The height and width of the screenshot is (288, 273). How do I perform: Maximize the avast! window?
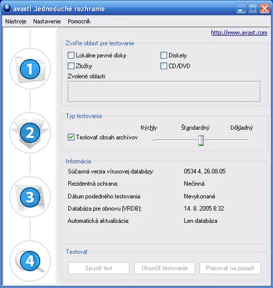pos(253,9)
